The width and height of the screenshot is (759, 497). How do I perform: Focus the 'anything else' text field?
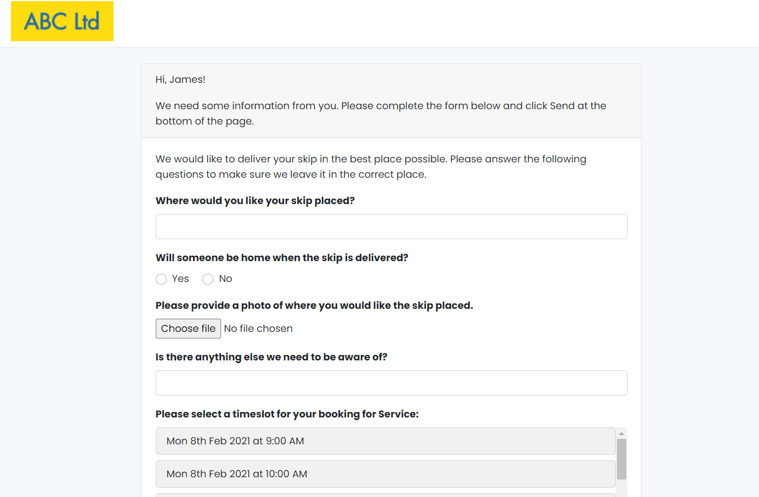[x=391, y=383]
